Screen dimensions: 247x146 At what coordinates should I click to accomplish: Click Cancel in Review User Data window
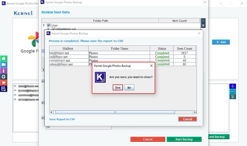[x=148, y=139]
